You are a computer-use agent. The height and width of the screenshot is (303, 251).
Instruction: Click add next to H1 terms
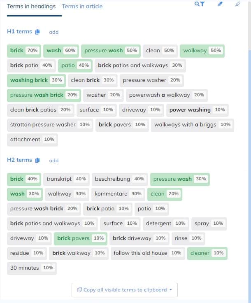click(x=53, y=32)
